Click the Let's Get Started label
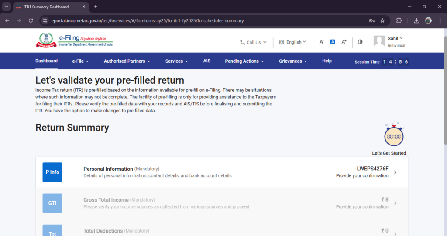Viewport: 447px width, 236px height. click(389, 153)
